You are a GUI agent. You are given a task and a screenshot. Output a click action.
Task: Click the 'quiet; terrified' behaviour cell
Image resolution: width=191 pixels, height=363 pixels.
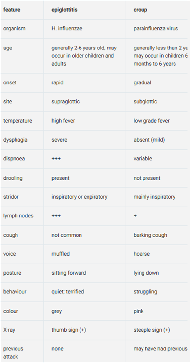pyautogui.click(x=68, y=292)
